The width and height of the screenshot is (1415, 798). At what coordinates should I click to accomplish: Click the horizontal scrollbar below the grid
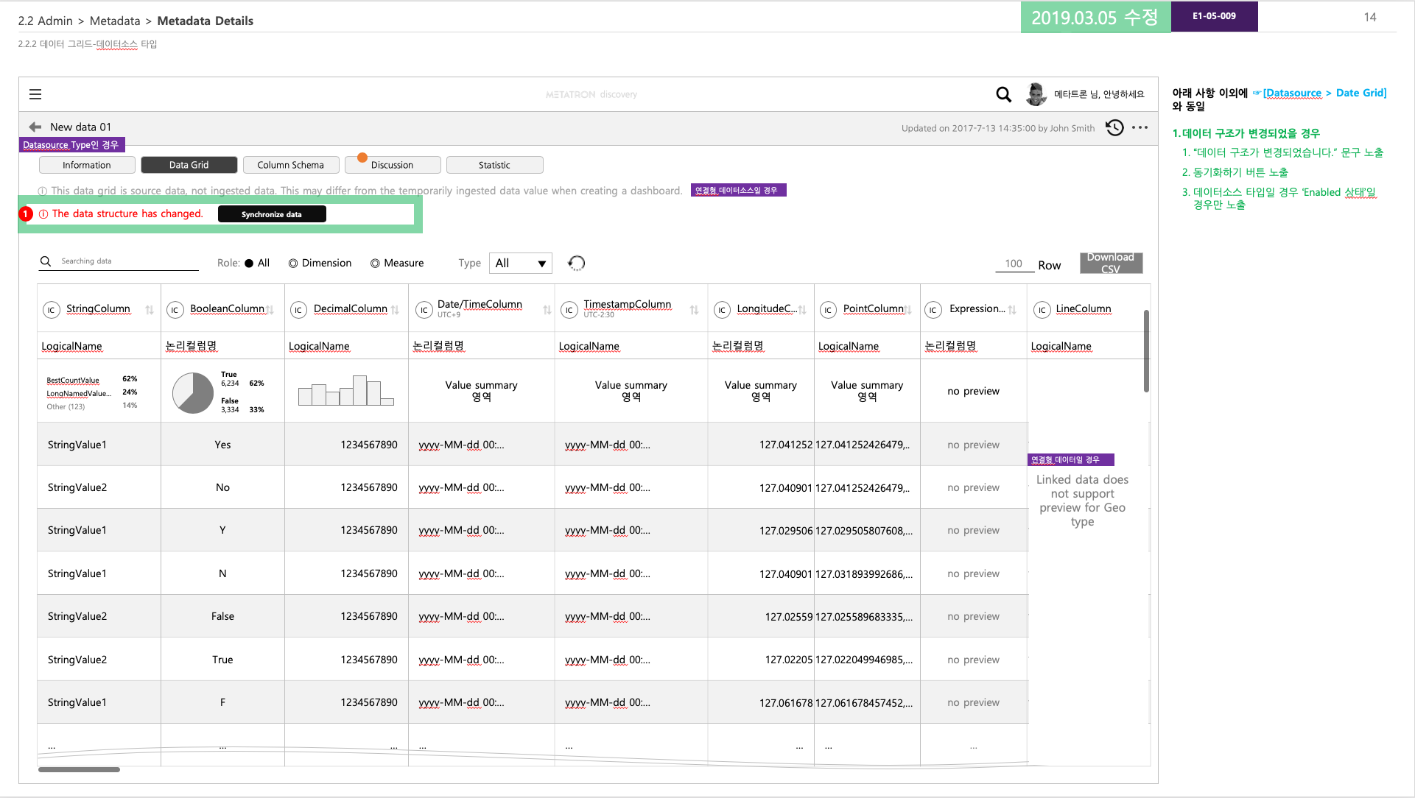[x=80, y=769]
